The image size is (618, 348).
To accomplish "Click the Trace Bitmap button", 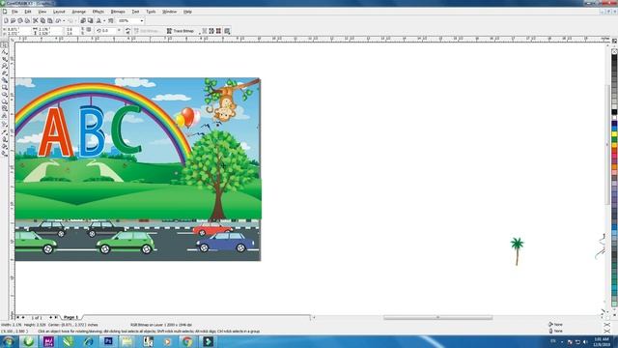I will [181, 31].
